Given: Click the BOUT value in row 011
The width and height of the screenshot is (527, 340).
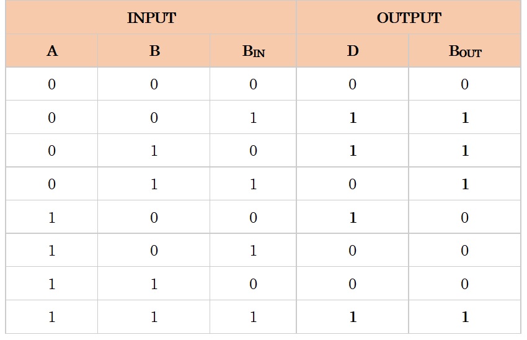Looking at the screenshot, I should tap(465, 184).
